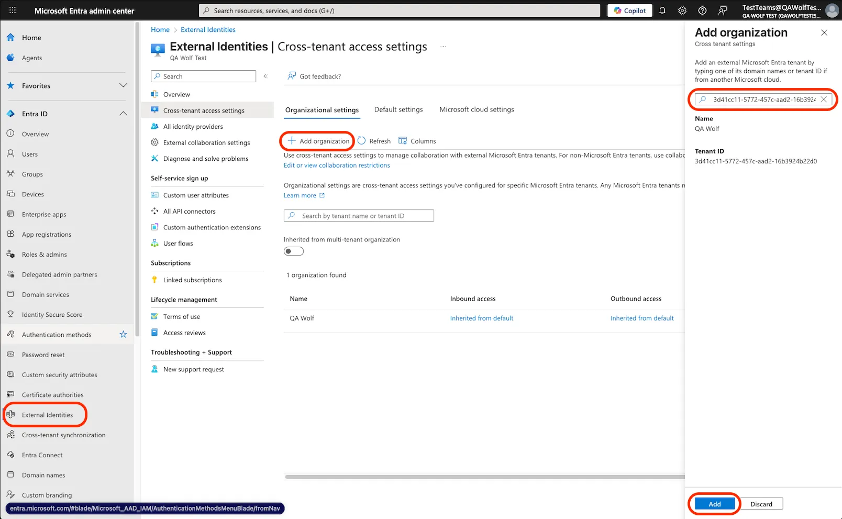Open the account avatar menu
The height and width of the screenshot is (519, 842).
pos(832,10)
